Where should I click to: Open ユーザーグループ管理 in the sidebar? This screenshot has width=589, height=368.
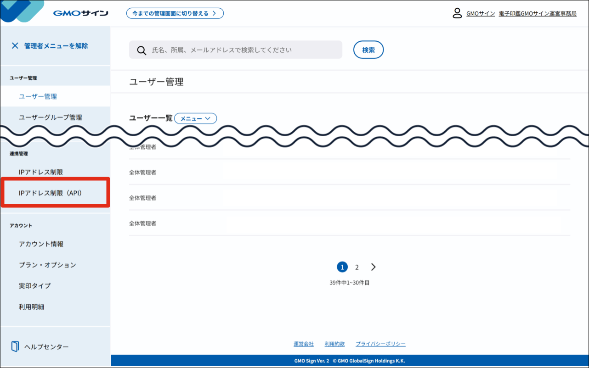pos(51,117)
